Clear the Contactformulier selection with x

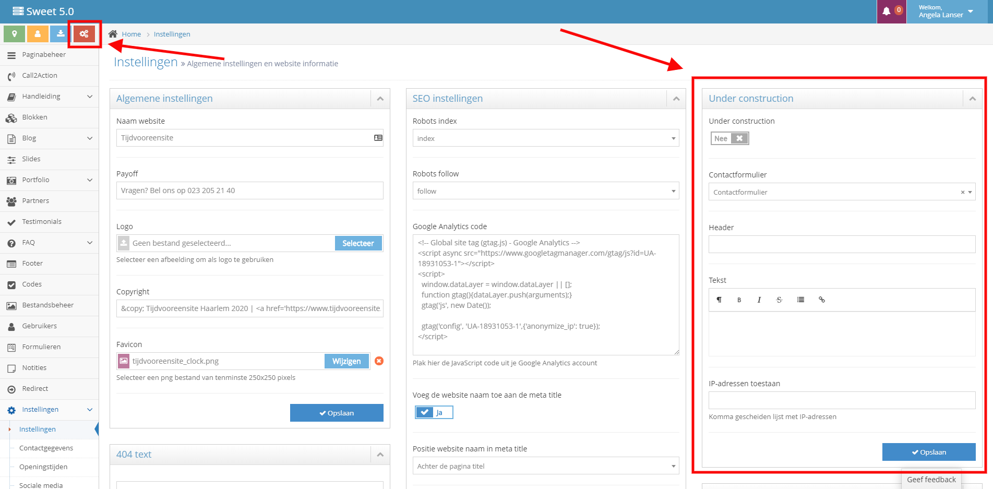(x=963, y=192)
